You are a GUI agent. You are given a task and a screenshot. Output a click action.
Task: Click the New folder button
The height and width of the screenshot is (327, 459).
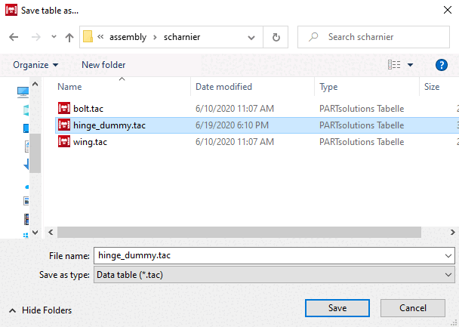103,65
